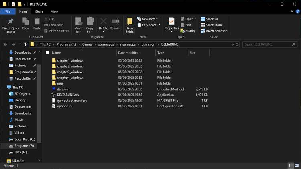Expand the Open button dropdown

[x=195, y=19]
